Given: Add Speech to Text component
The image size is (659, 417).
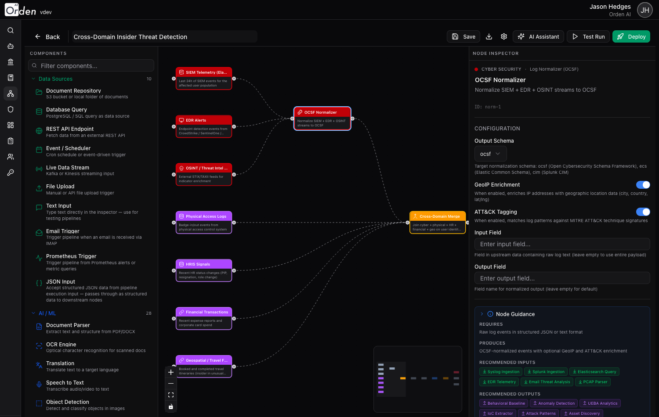Looking at the screenshot, I should (x=91, y=386).
